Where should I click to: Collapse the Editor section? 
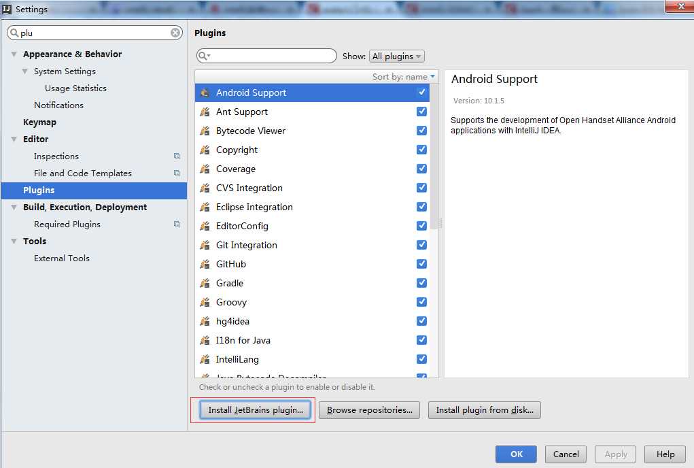(14, 139)
